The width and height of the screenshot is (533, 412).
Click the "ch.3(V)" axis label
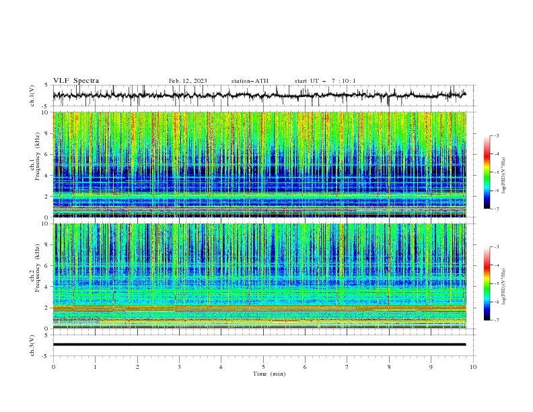pyautogui.click(x=32, y=345)
